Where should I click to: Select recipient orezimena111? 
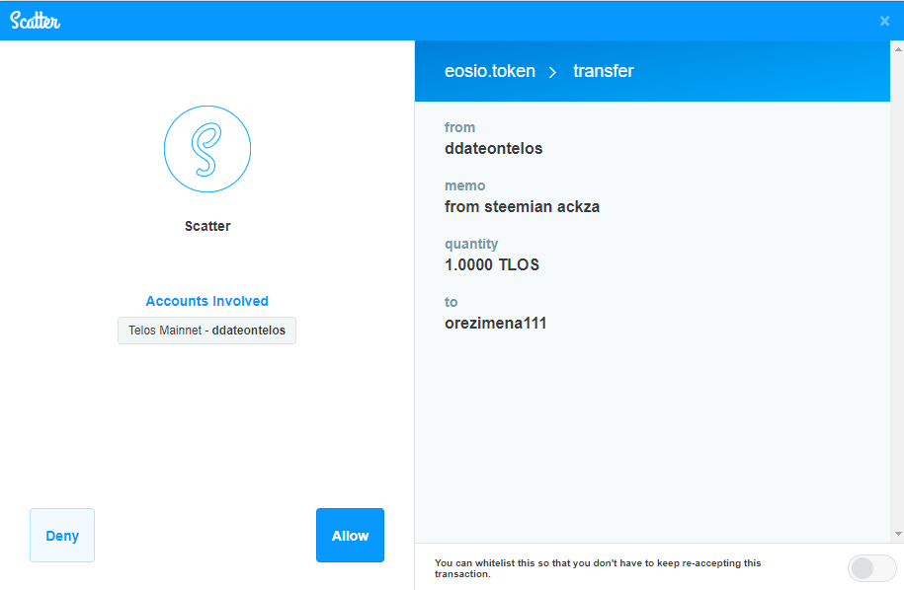495,323
